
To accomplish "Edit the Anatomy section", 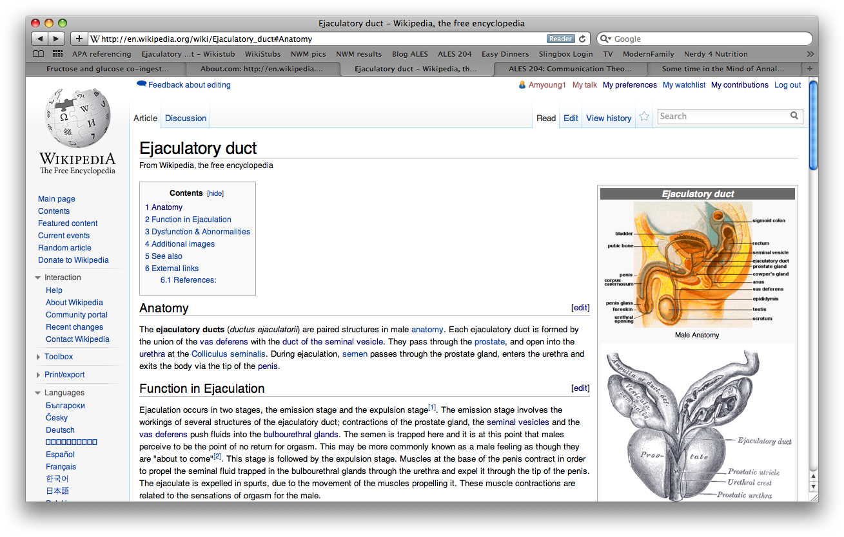I will [x=580, y=308].
